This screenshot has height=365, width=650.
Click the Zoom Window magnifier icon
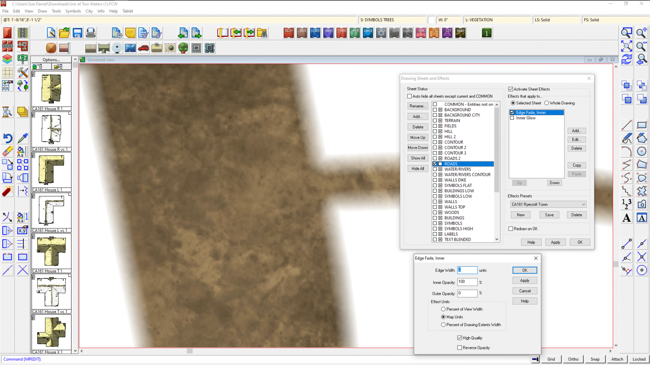click(x=627, y=33)
